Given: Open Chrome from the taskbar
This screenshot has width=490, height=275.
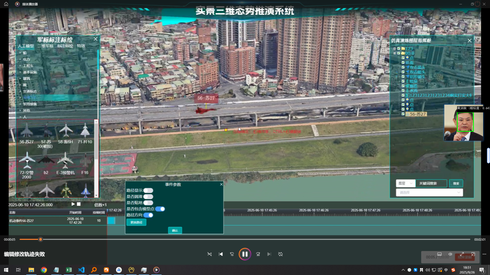Looking at the screenshot, I should [x=44, y=270].
